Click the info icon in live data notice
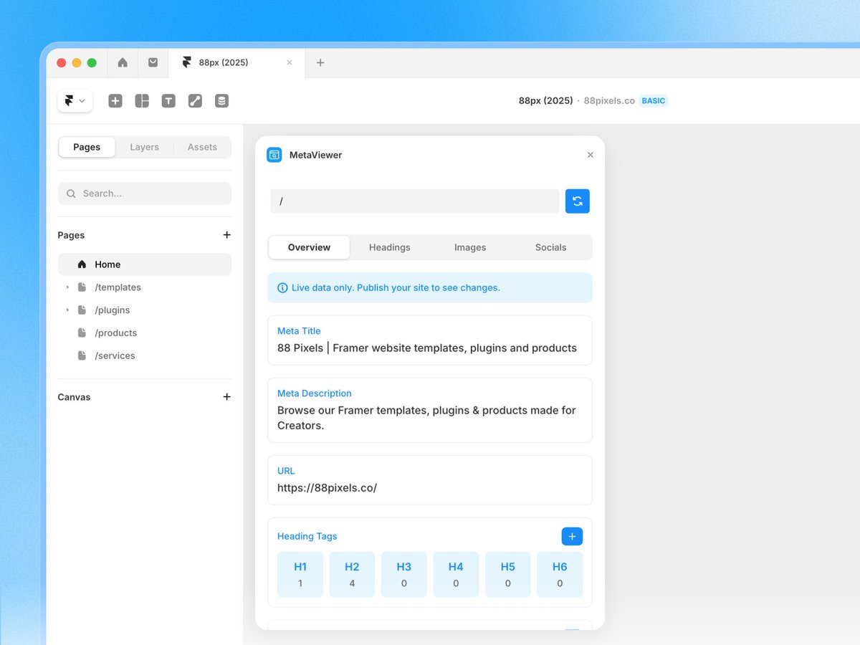The height and width of the screenshot is (645, 860). pos(282,288)
